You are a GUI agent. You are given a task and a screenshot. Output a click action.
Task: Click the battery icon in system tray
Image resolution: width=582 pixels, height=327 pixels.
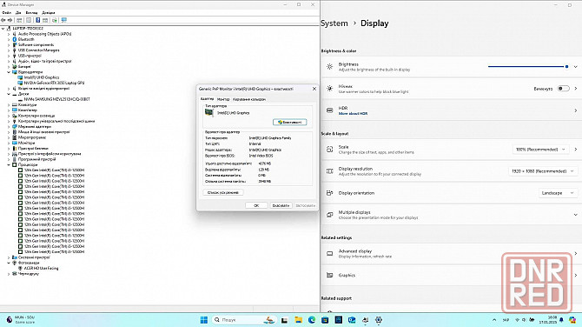pyautogui.click(x=532, y=320)
